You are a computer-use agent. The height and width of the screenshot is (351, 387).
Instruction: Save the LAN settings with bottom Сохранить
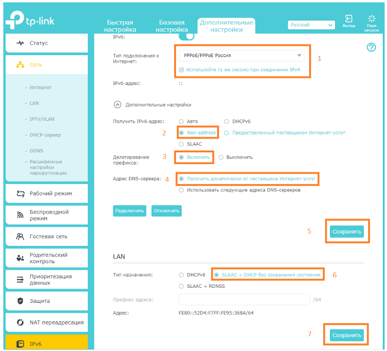point(347,335)
